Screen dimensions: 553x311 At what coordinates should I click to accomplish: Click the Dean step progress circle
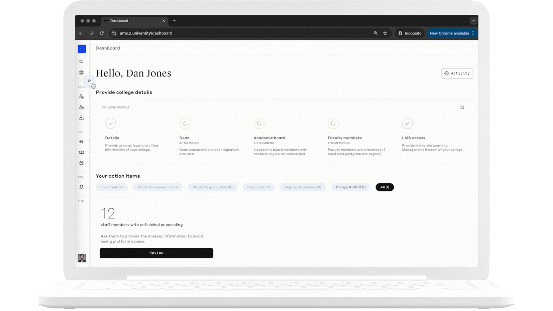point(185,124)
